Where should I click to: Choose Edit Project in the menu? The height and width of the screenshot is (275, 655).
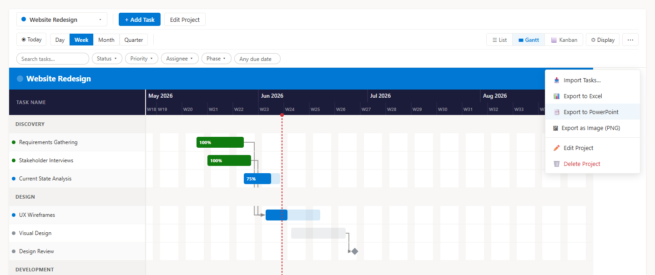pos(593,148)
